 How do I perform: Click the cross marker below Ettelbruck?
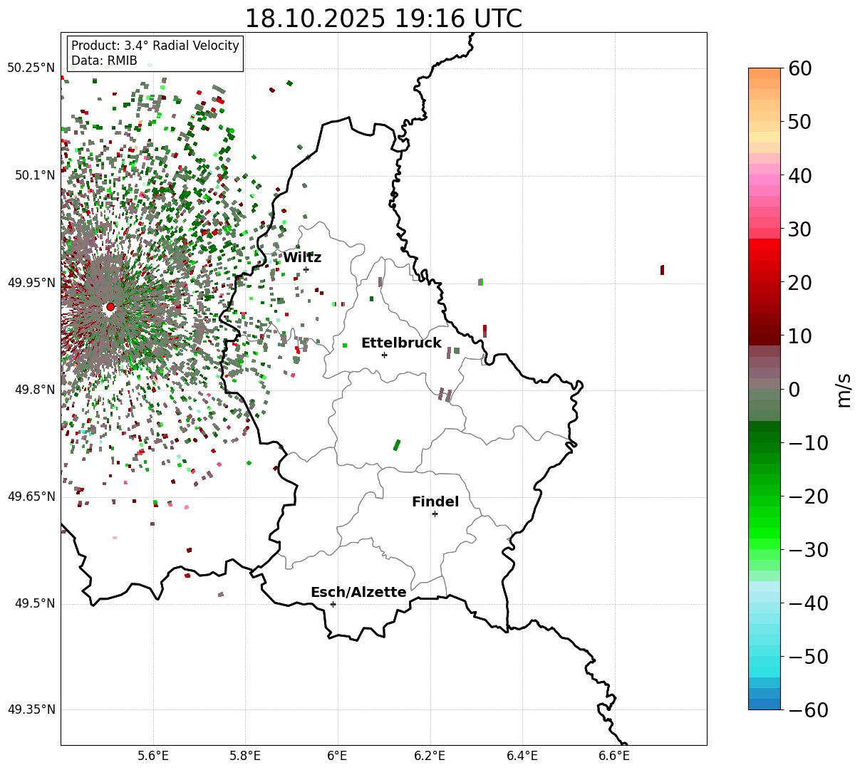[x=384, y=355]
